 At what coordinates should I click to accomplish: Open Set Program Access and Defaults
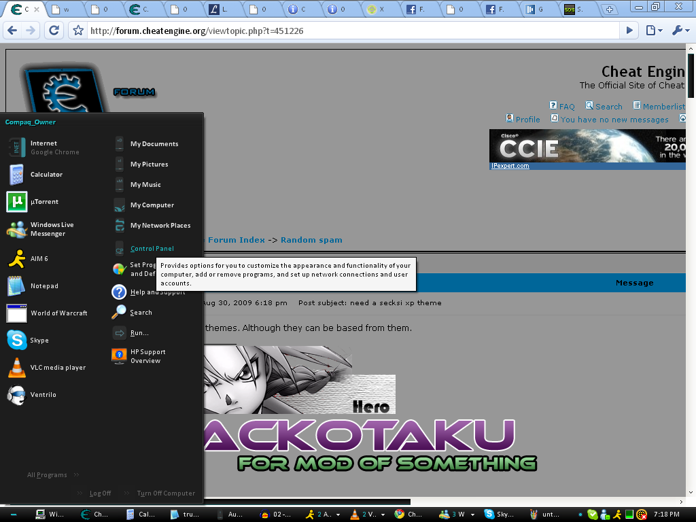point(134,269)
